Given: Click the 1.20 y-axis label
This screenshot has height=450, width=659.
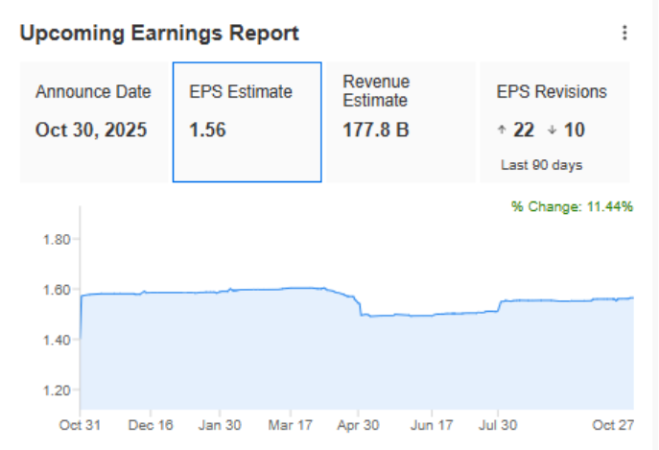Looking at the screenshot, I should pos(57,391).
